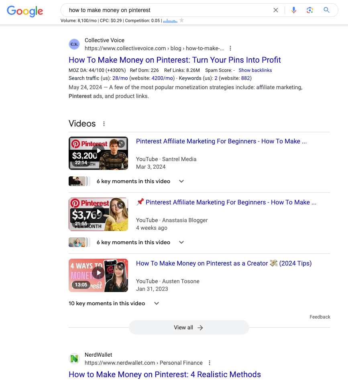
Task: Open 'Turn Your Pins Into Profit' result
Action: 175,60
